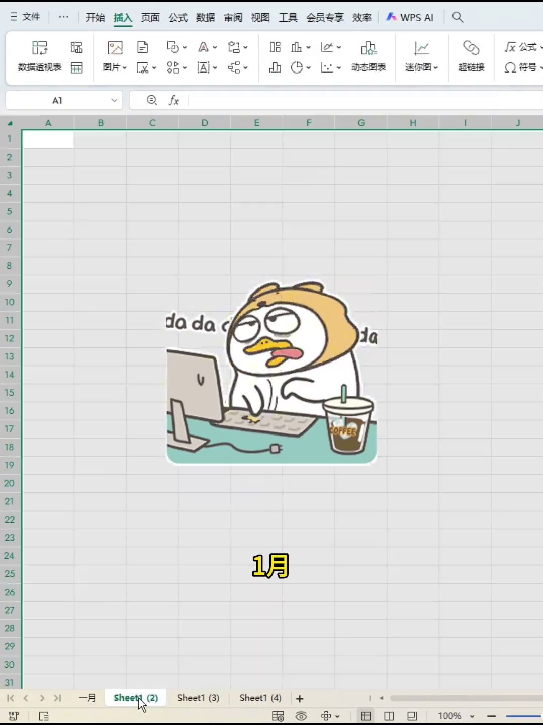Screen dimensions: 543x725
Task: Click the all-charts icon left of bar chart
Action: pos(275,48)
